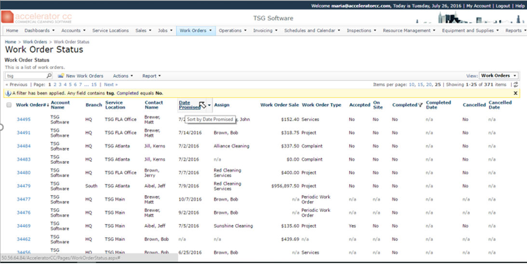
Task: Click in the search field containing tsg
Action: click(x=26, y=76)
